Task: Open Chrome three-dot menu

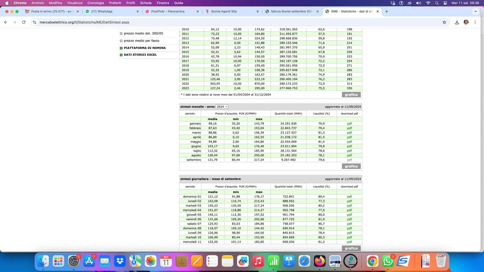Action: 475,22
